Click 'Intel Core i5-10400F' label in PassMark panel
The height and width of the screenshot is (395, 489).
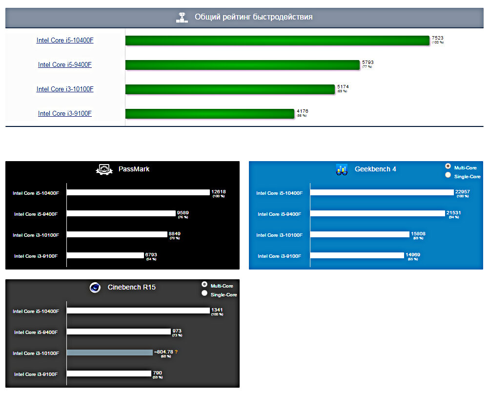(36, 193)
